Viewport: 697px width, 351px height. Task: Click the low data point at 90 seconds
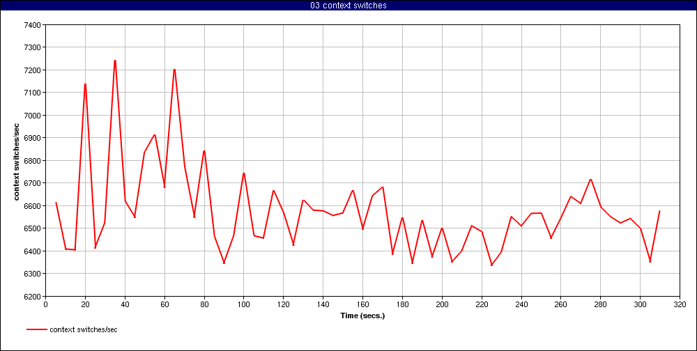[x=224, y=263]
